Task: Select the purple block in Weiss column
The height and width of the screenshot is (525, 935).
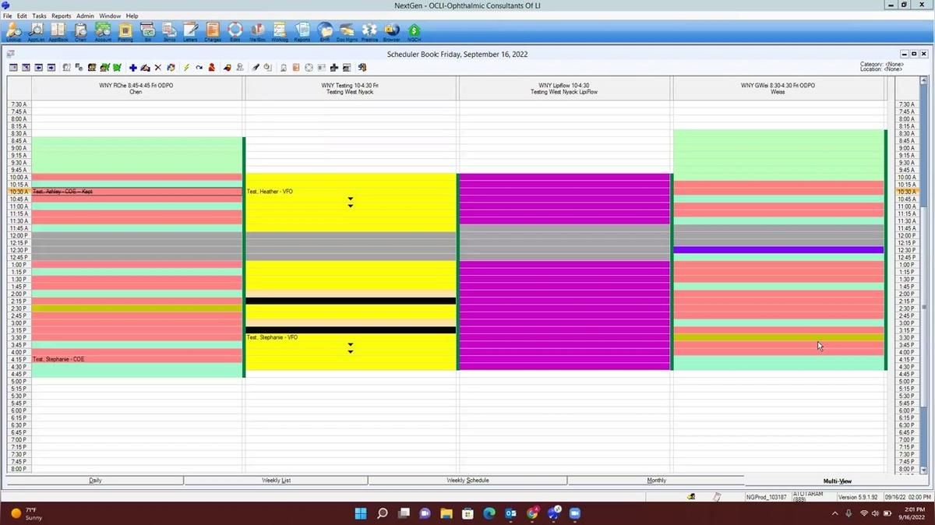Action: (x=778, y=249)
